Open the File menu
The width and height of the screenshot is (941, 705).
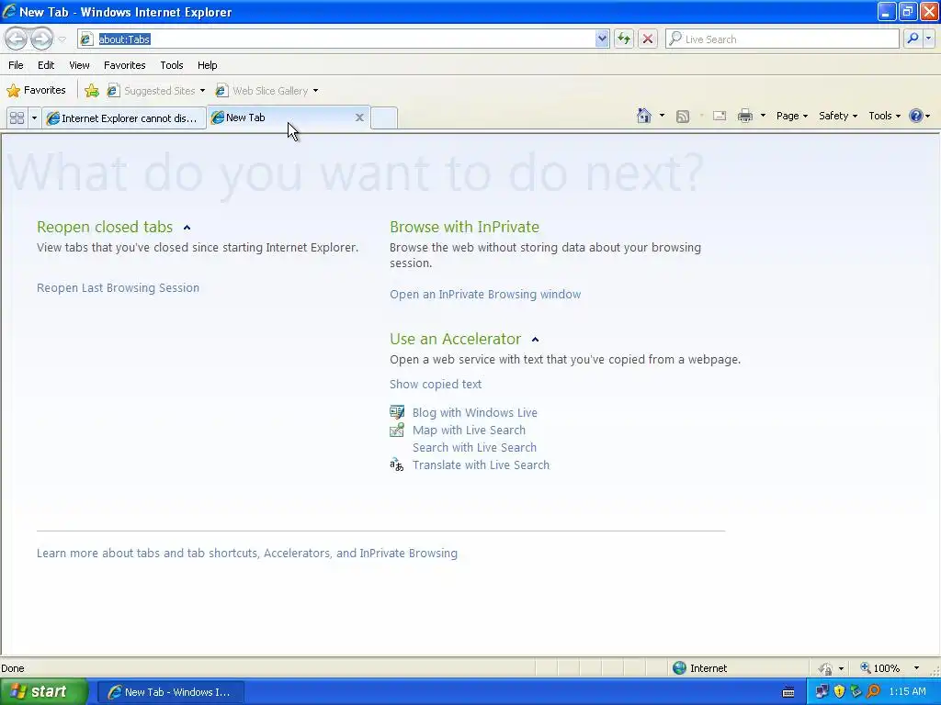click(x=17, y=65)
